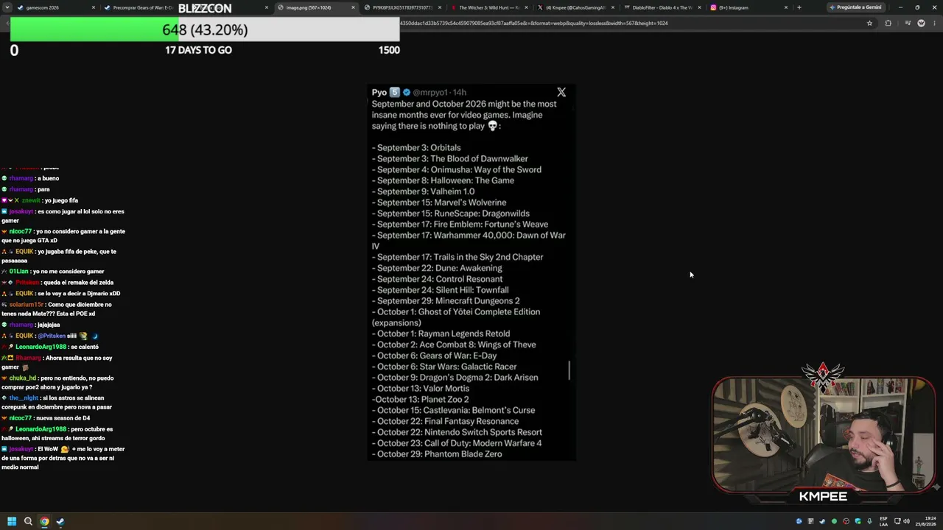Click chat username 01Lian
Screen dimensions: 943x530
coord(18,272)
